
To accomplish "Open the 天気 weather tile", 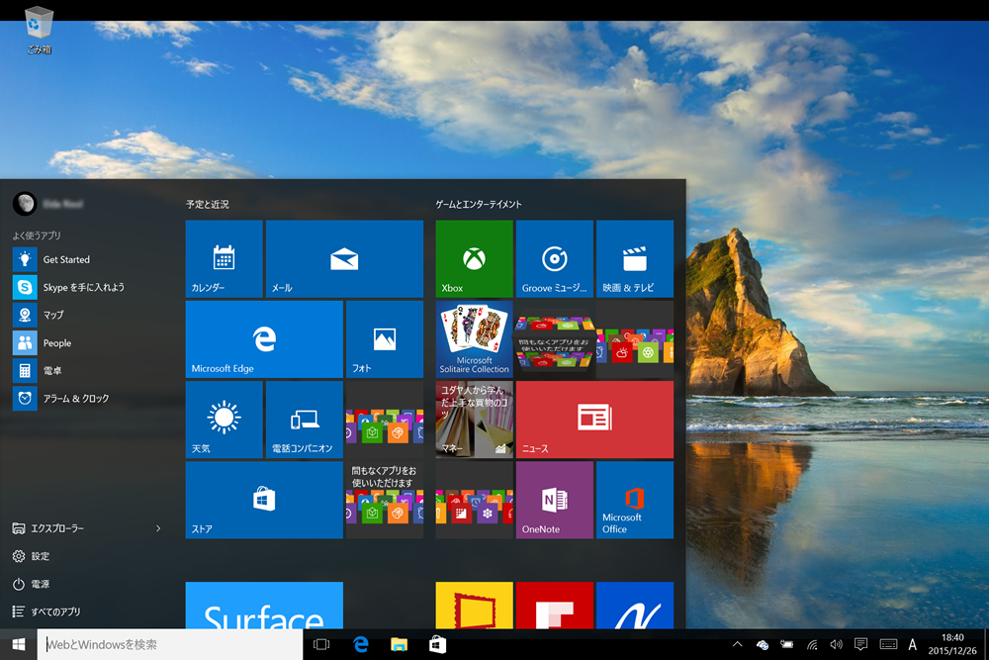I will click(224, 420).
